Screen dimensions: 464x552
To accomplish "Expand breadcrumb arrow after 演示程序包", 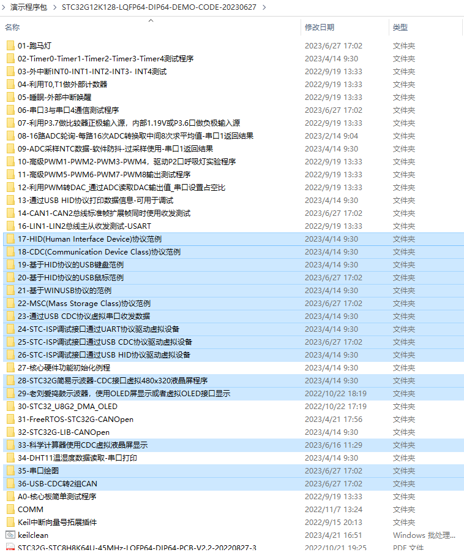I will [55, 7].
